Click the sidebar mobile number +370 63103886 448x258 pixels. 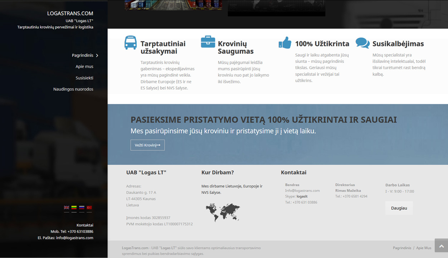81,232
